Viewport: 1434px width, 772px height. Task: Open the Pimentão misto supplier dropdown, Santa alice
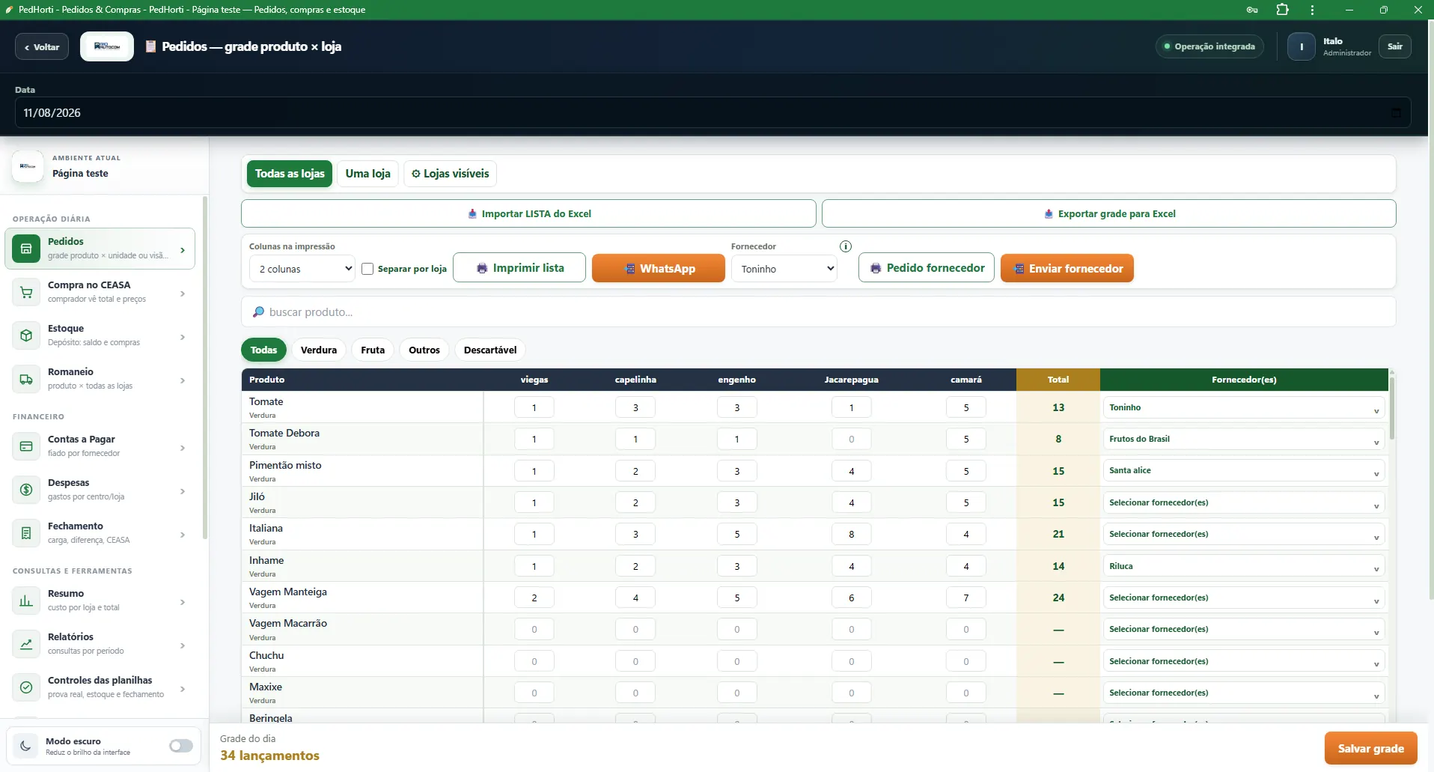point(1244,470)
